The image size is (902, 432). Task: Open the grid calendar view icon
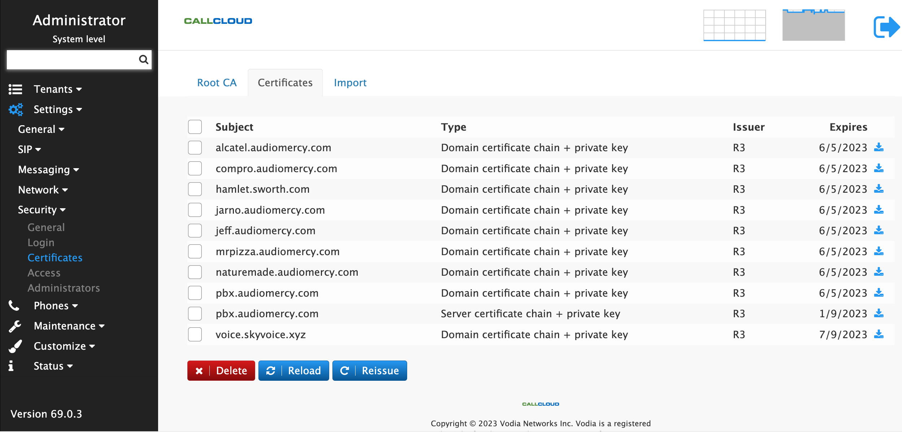735,25
